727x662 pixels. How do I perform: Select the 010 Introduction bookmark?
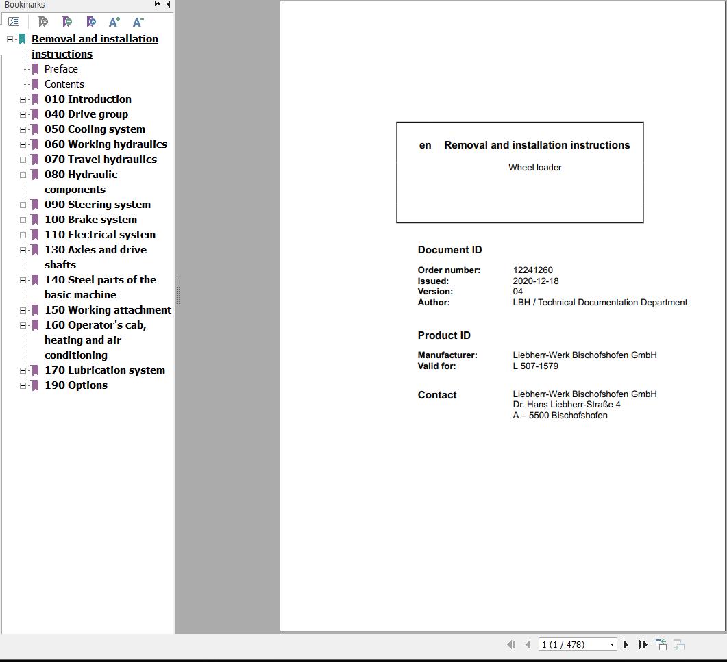coord(88,99)
